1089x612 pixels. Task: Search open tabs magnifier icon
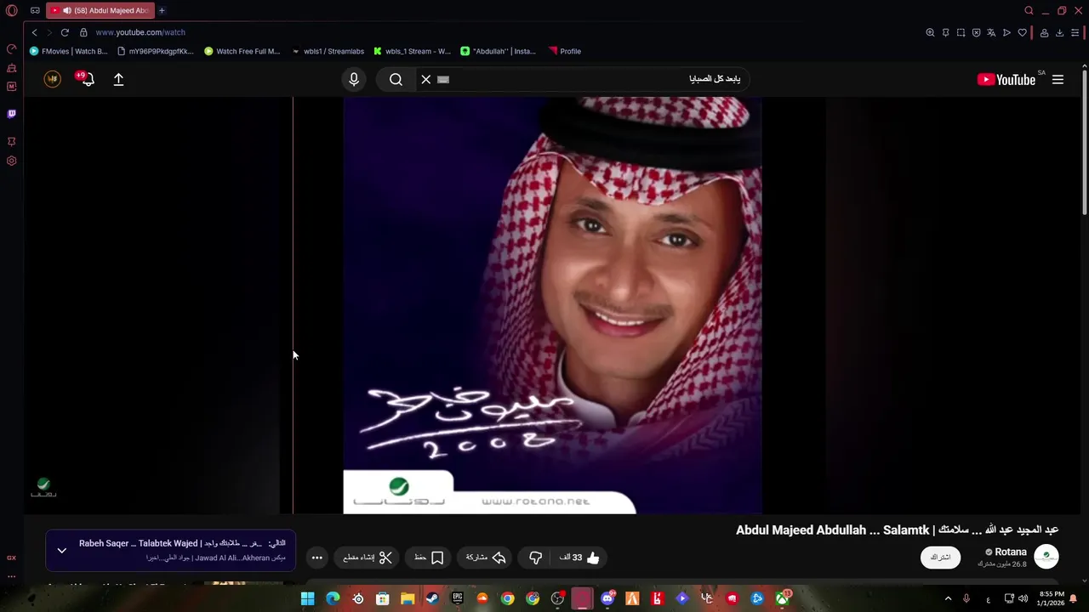(x=1029, y=11)
